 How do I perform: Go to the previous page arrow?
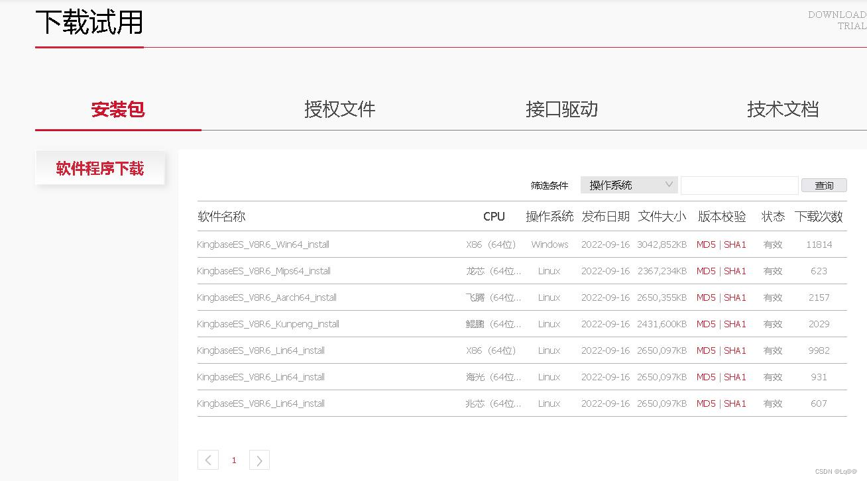pyautogui.click(x=207, y=460)
